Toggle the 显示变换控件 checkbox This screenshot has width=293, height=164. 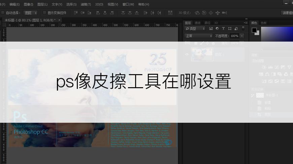click(44, 13)
